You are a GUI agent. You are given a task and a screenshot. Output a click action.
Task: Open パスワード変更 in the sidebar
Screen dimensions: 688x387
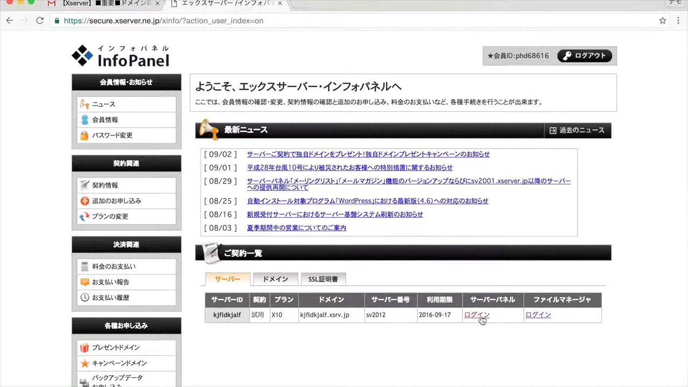pos(126,135)
